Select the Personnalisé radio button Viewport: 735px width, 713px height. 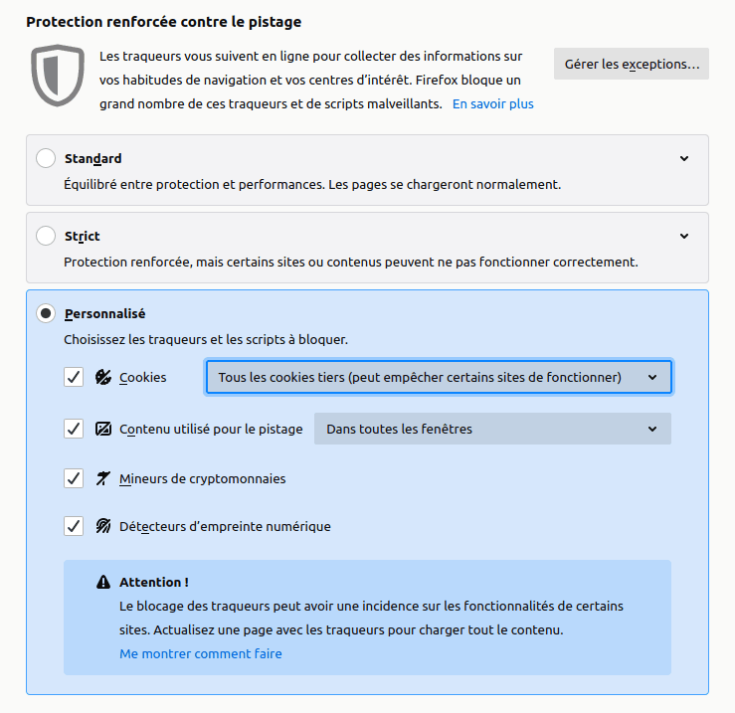click(x=46, y=314)
